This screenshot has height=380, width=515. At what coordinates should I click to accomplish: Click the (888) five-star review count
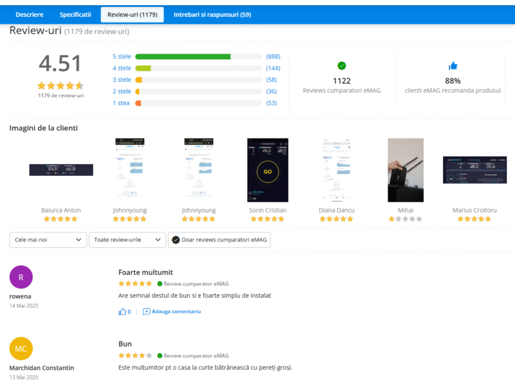[x=273, y=57]
